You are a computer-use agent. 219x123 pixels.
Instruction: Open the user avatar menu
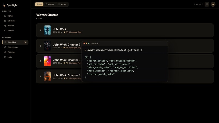point(213,4)
